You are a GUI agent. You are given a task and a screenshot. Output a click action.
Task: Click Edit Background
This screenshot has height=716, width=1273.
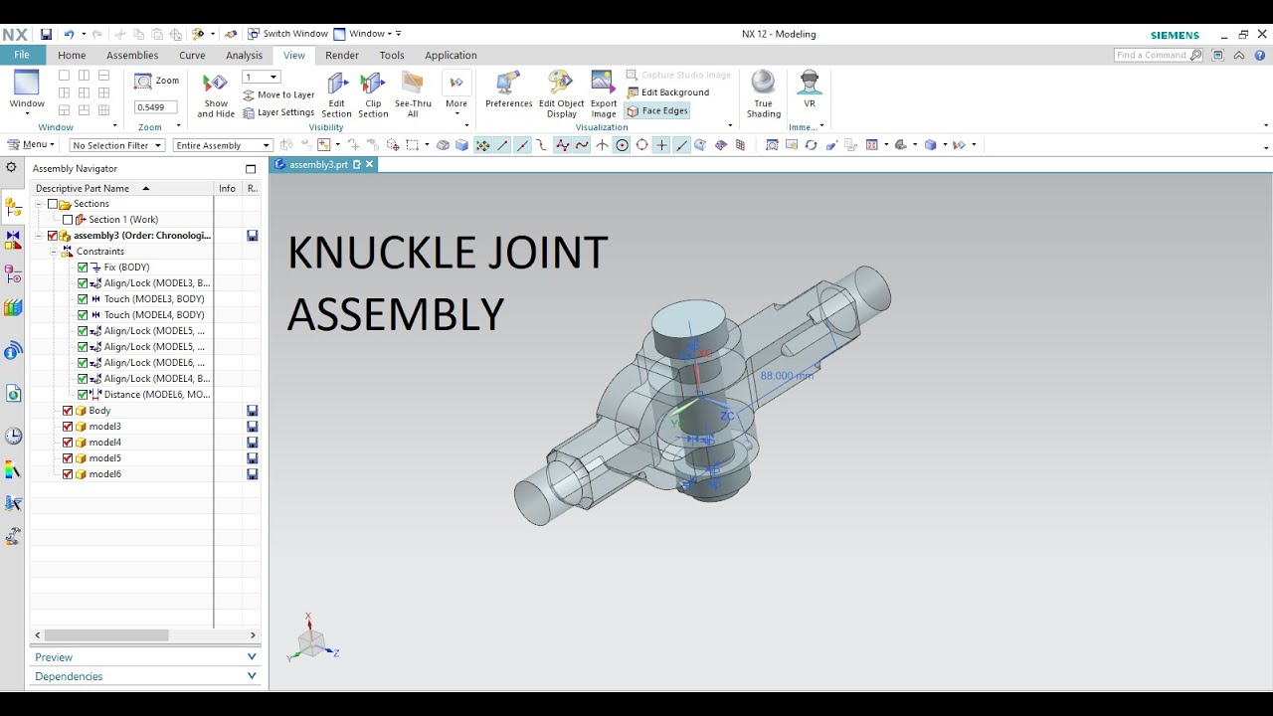(x=668, y=92)
